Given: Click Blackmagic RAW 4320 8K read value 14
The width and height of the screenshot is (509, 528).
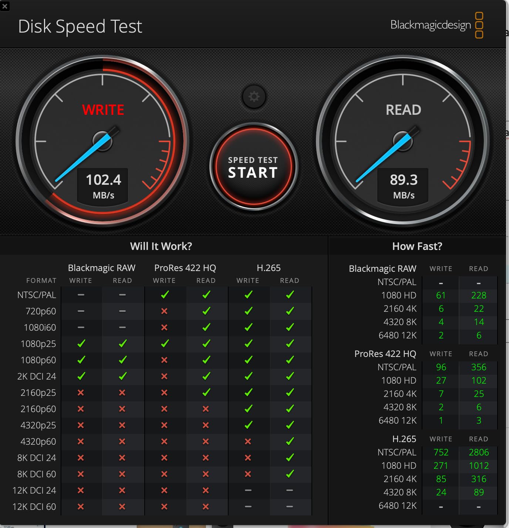Looking at the screenshot, I should [x=479, y=322].
